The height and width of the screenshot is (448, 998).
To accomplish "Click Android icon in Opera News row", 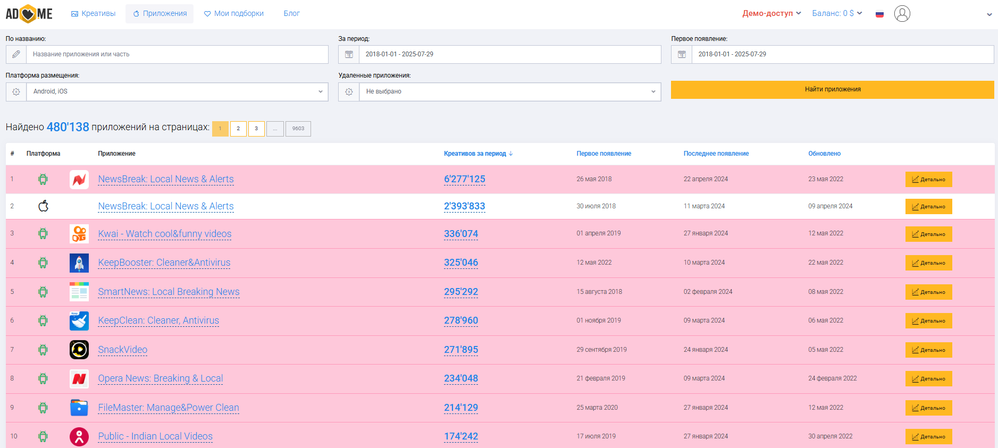I will click(x=43, y=378).
